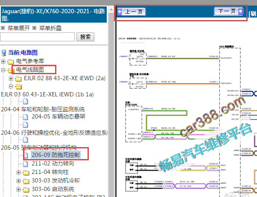Expand the 303-06 启动系统 folder

coord(18,189)
